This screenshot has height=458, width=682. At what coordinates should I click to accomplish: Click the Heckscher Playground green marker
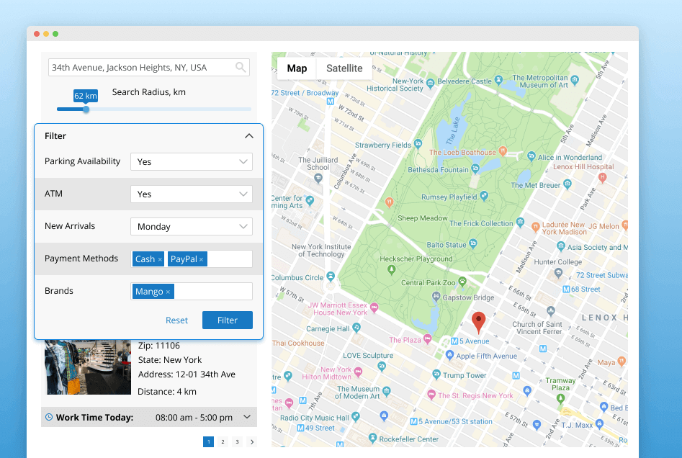pyautogui.click(x=392, y=269)
